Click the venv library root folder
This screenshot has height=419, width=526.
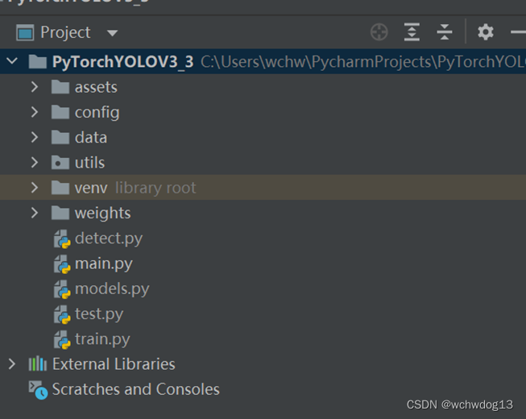pyautogui.click(x=90, y=188)
